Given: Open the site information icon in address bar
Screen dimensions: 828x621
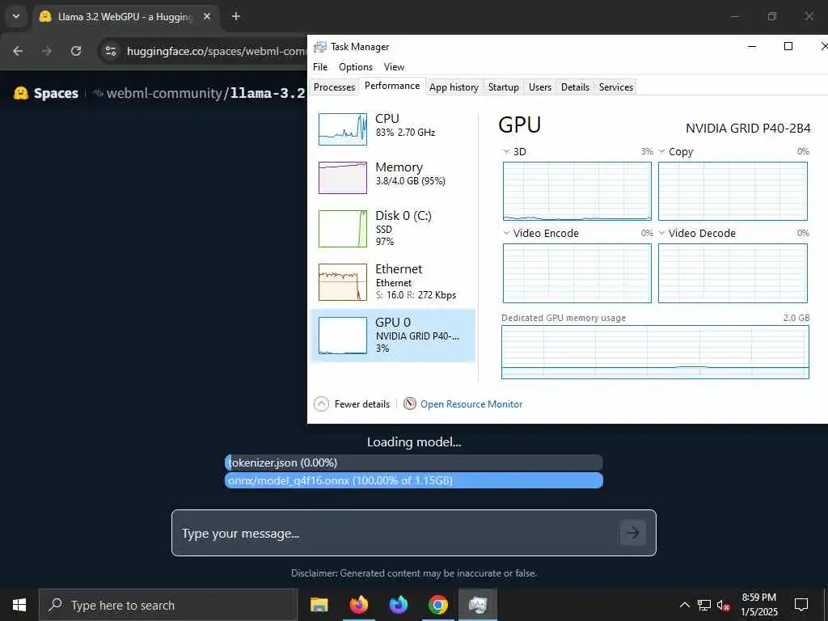Looking at the screenshot, I should tap(110, 51).
